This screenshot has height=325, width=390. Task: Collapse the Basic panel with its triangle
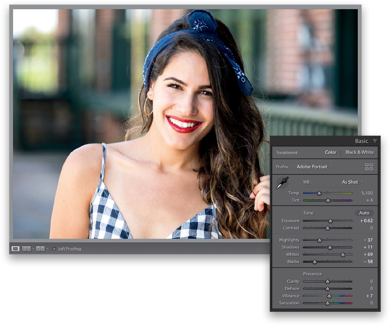point(375,141)
